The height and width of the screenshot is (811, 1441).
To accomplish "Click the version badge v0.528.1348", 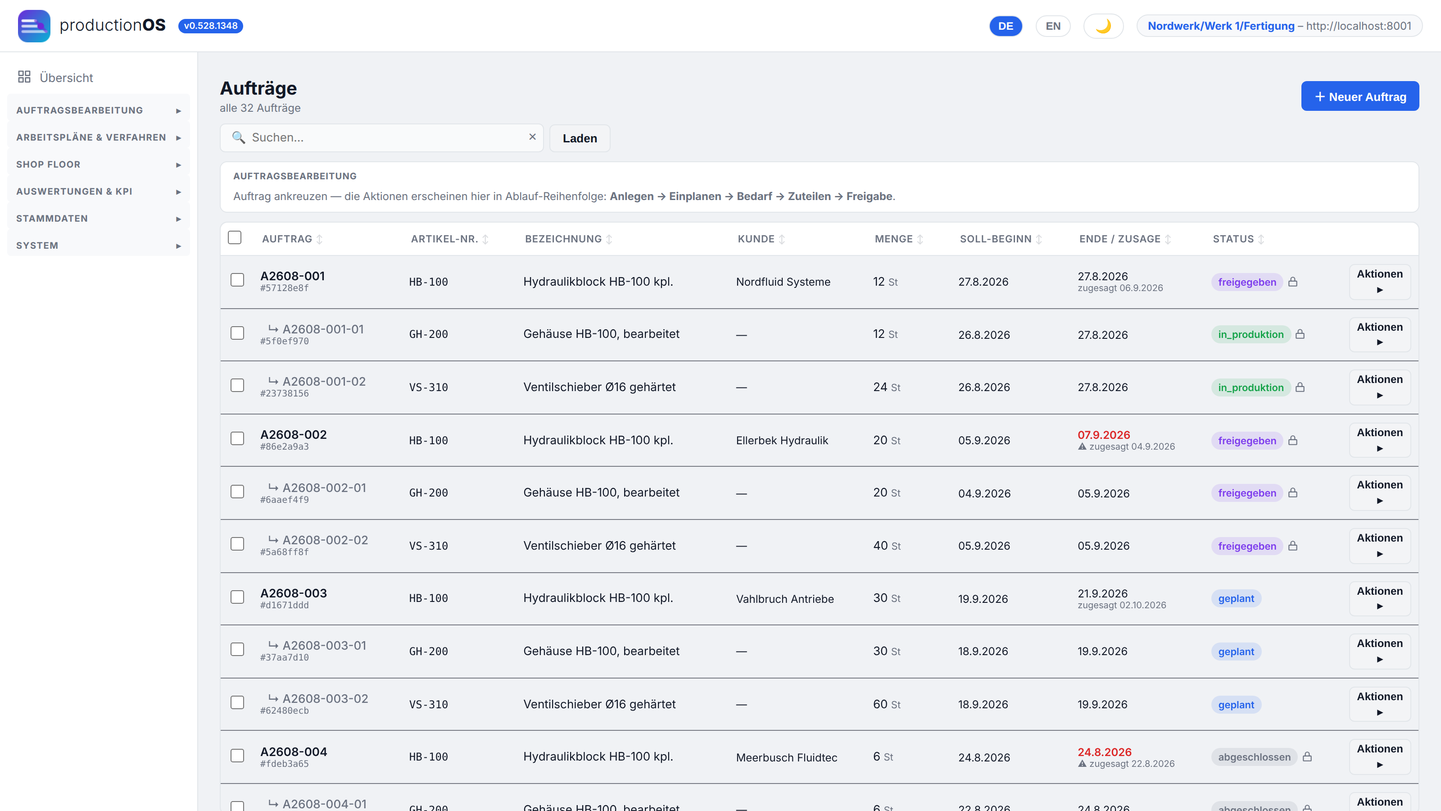I will [210, 26].
